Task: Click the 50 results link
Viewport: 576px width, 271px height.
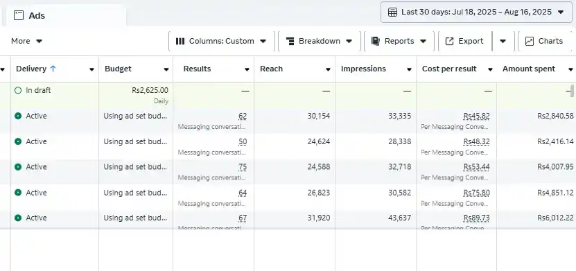Action: (243, 142)
